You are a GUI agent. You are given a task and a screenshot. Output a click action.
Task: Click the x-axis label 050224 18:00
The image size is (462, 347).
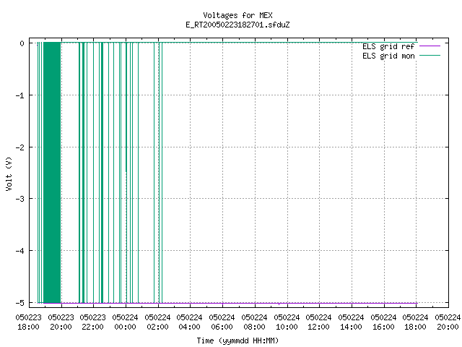[x=415, y=322]
